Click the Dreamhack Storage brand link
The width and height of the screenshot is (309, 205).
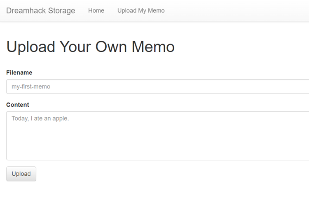pyautogui.click(x=41, y=11)
